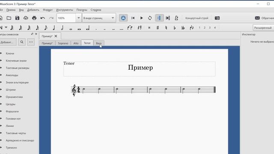
Task: Toggle the tie icon
Action: coord(130,27)
